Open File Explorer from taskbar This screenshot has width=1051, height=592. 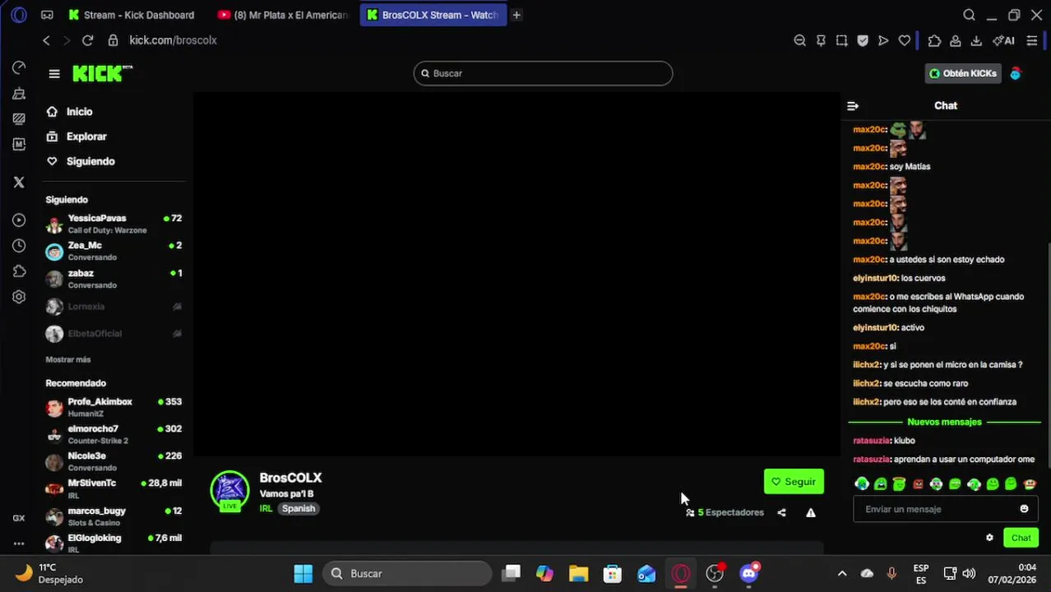tap(578, 573)
